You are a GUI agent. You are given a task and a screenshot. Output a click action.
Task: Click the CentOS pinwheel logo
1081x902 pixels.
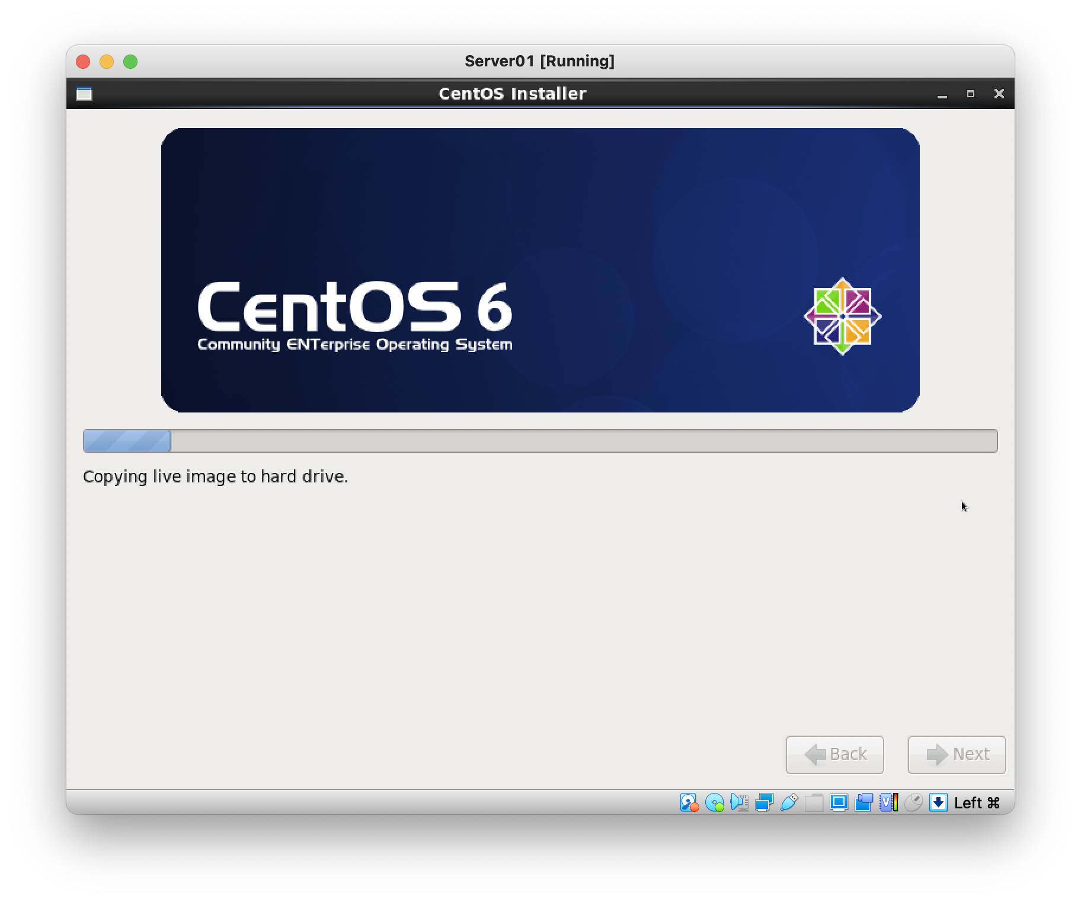[x=842, y=316]
